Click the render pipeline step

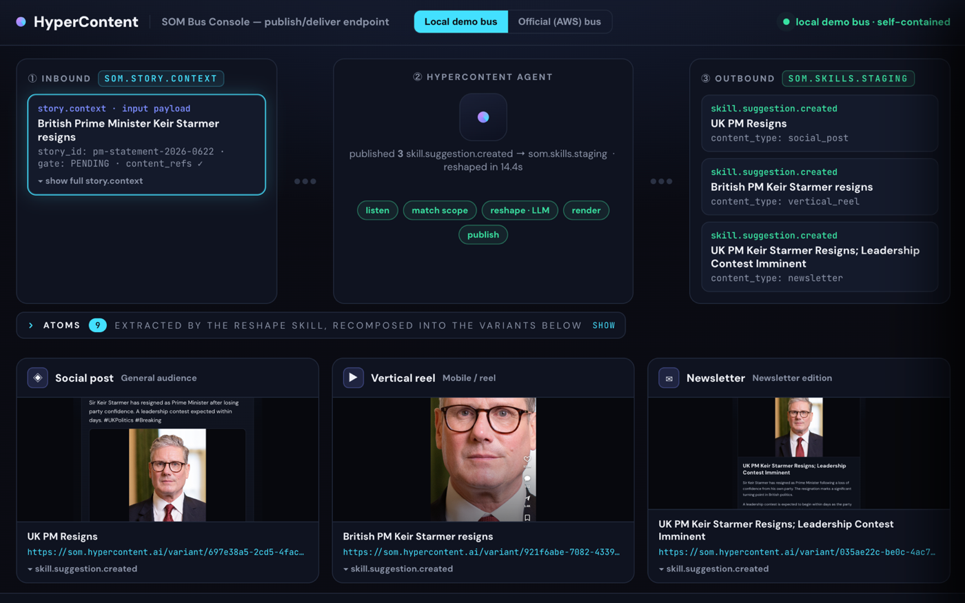point(586,210)
